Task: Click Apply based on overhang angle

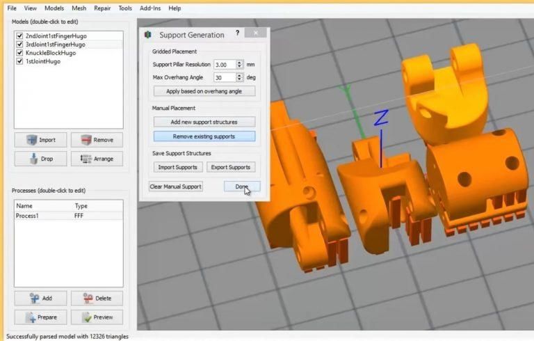Action: [204, 91]
